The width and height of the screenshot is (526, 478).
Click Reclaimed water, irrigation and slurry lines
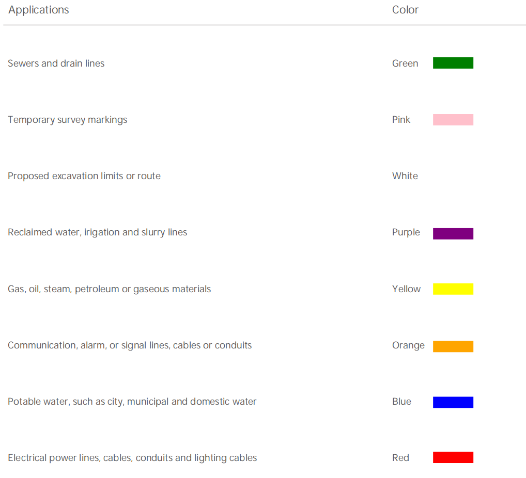[x=97, y=232]
